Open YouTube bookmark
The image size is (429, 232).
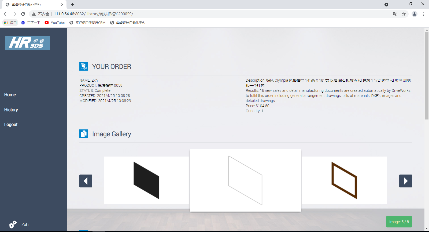[55, 23]
